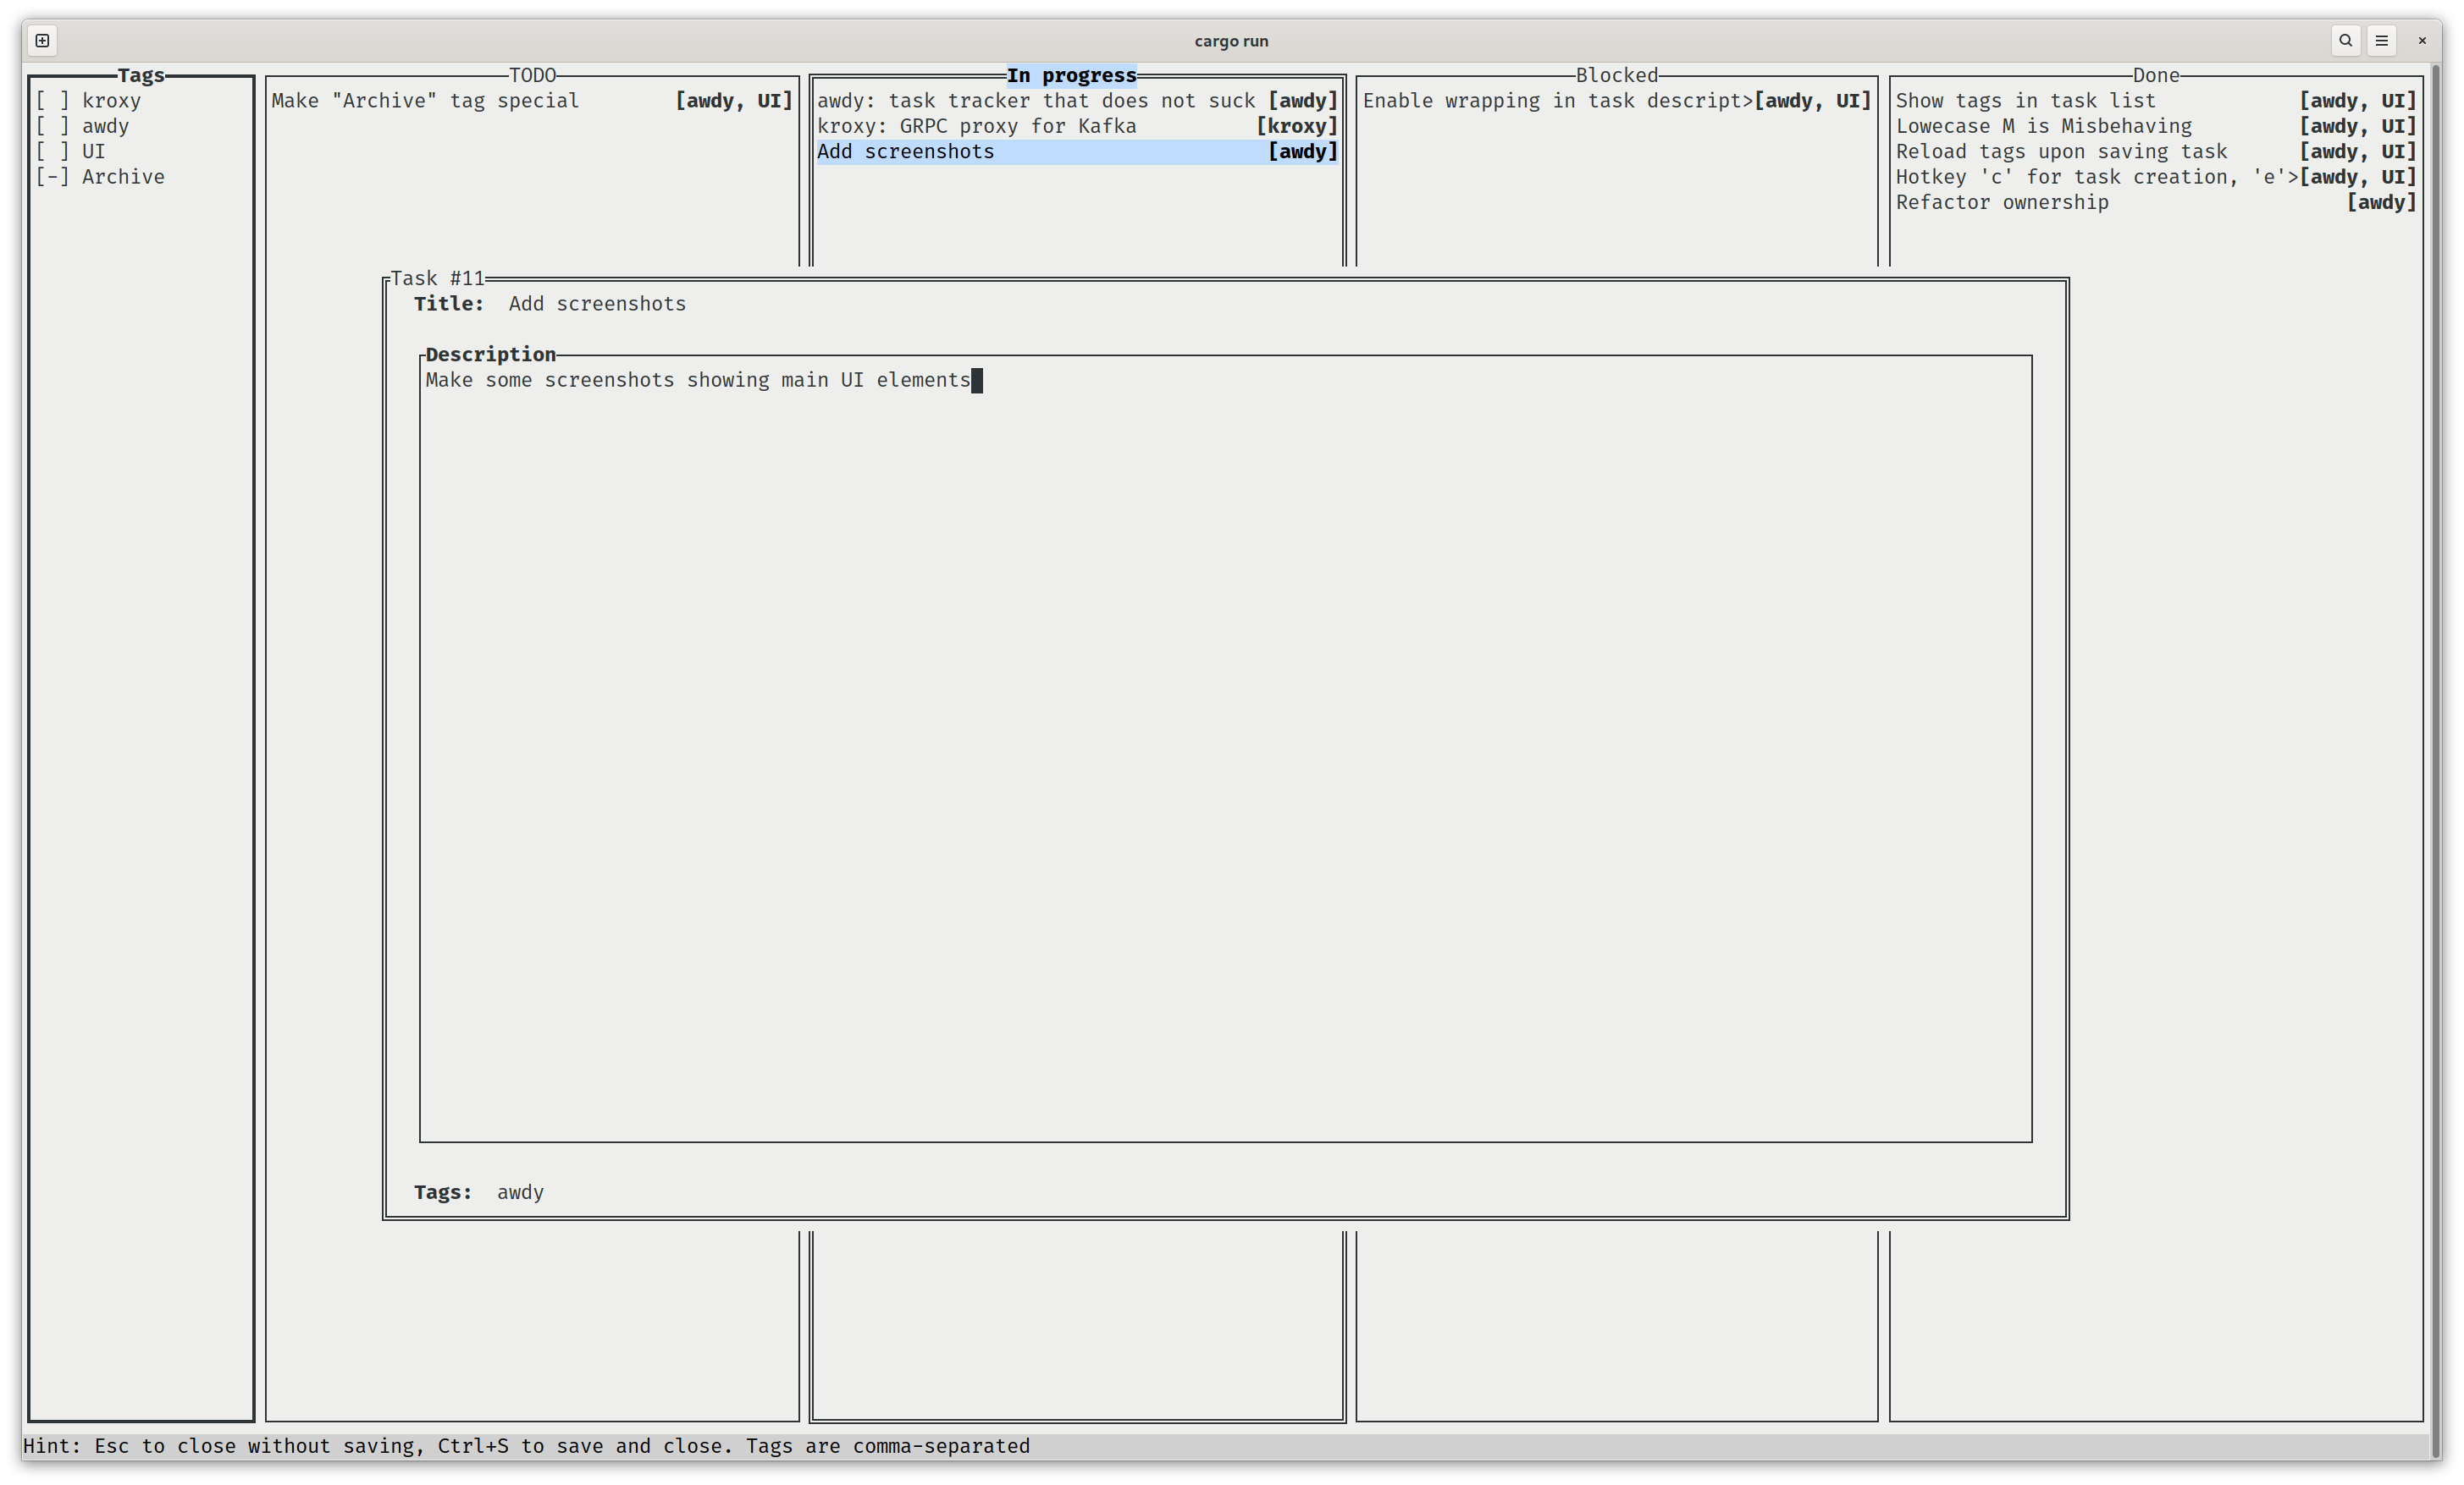Image resolution: width=2464 pixels, height=1485 pixels.
Task: Click the Tags field containing awdy
Action: point(520,1192)
